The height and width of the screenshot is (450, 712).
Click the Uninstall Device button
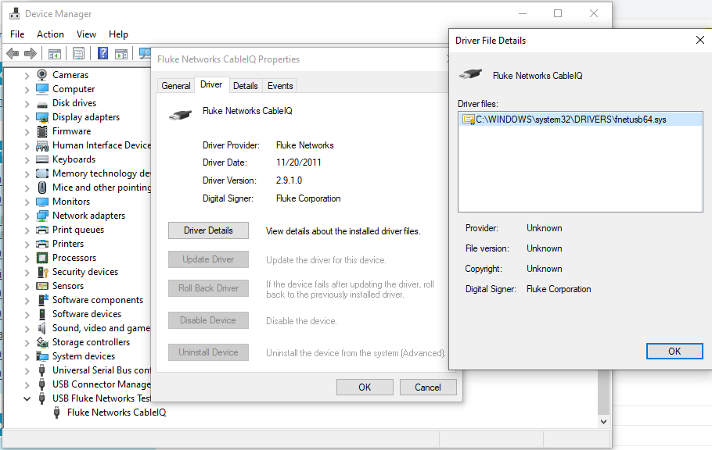pos(208,352)
